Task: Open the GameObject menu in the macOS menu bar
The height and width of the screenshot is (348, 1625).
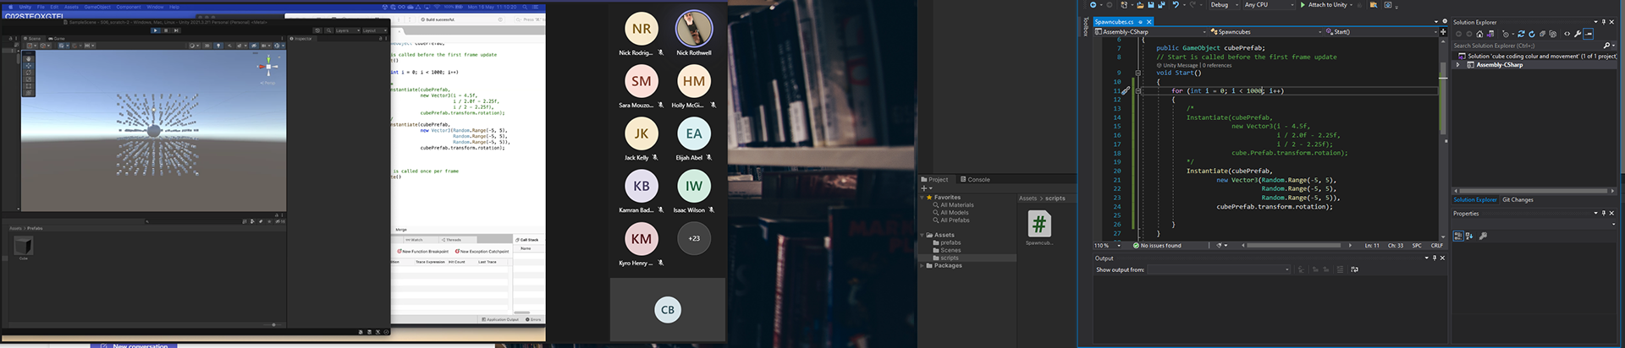Action: click(x=97, y=7)
